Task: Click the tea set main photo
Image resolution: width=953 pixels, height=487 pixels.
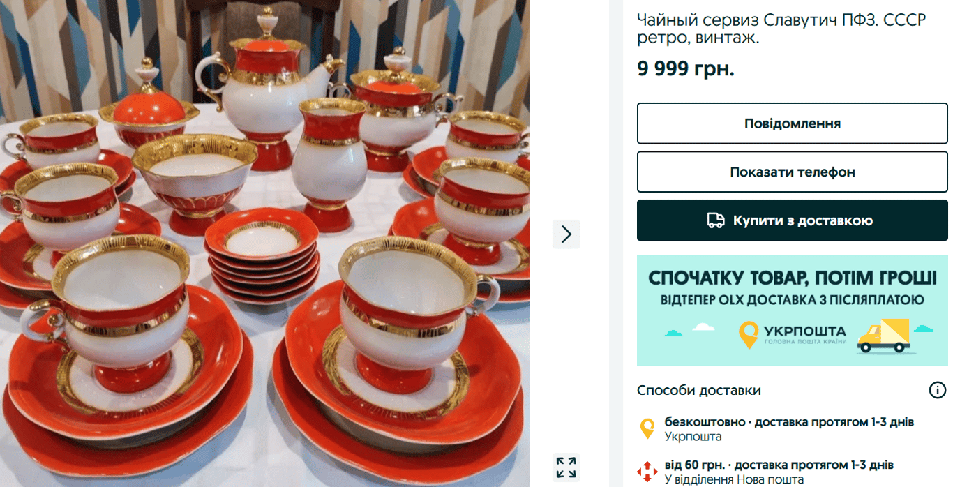Action: coord(264,244)
